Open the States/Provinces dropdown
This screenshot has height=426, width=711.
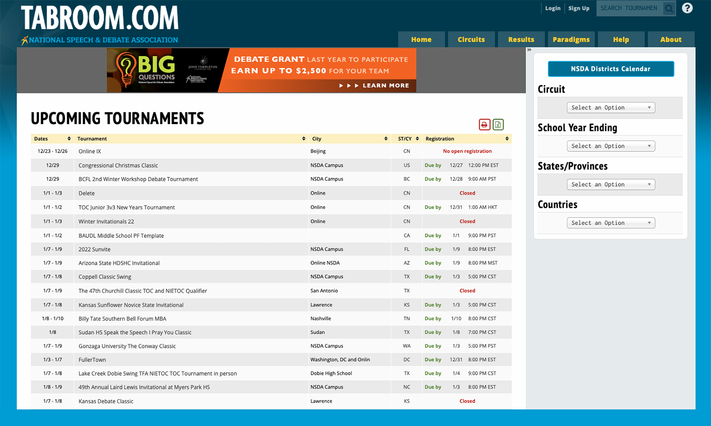pyautogui.click(x=611, y=184)
